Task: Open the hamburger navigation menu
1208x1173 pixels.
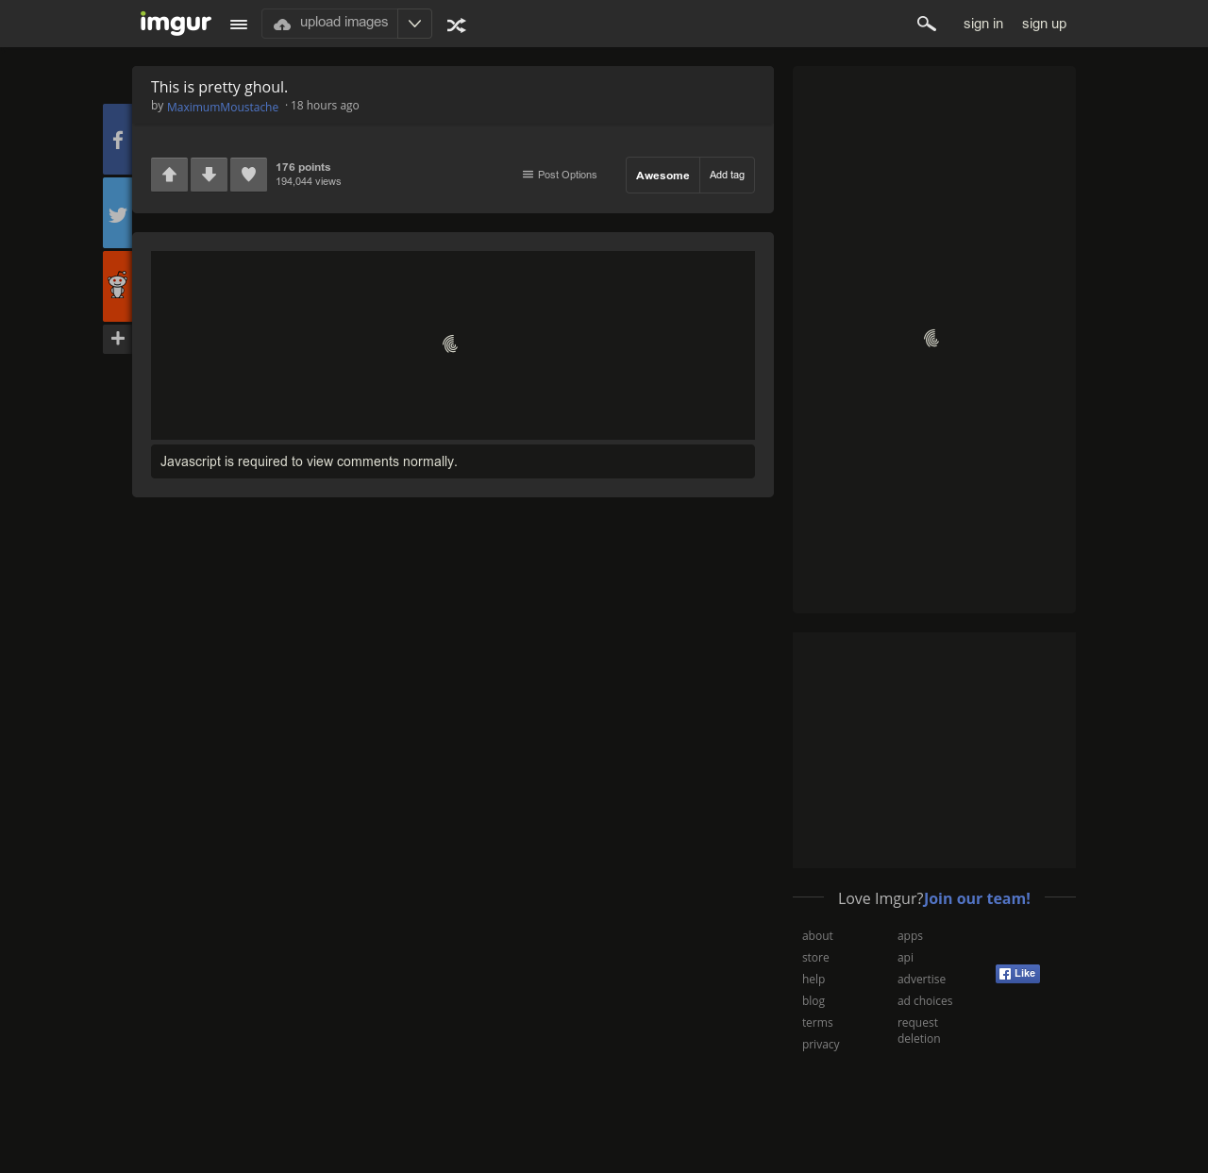Action: point(239,25)
